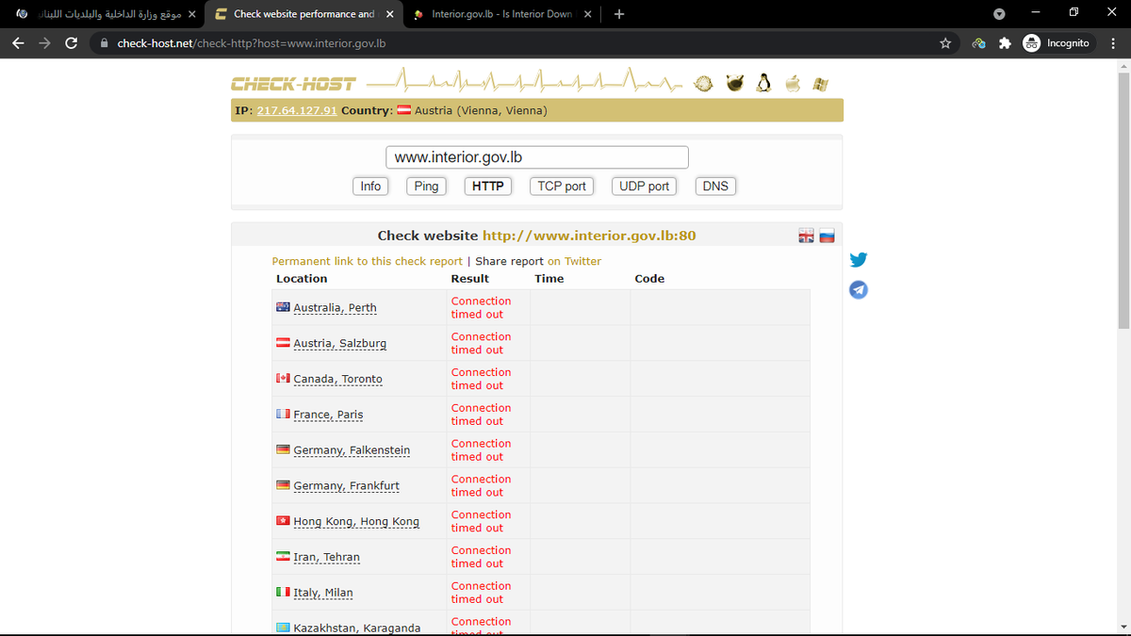
Task: Click the Australia flag icon
Action: click(283, 307)
